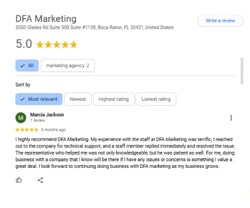This screenshot has height=208, width=250.
Task: Click the checkmark in the All chip
Action: (x=23, y=65)
